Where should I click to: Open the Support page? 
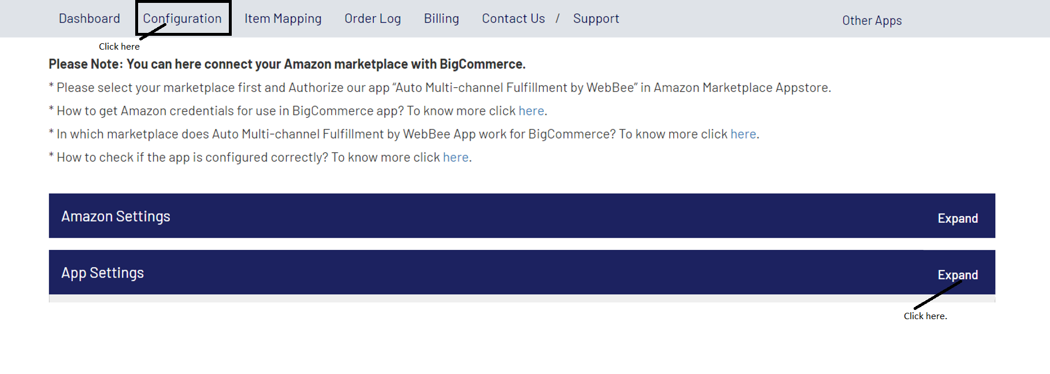(596, 18)
